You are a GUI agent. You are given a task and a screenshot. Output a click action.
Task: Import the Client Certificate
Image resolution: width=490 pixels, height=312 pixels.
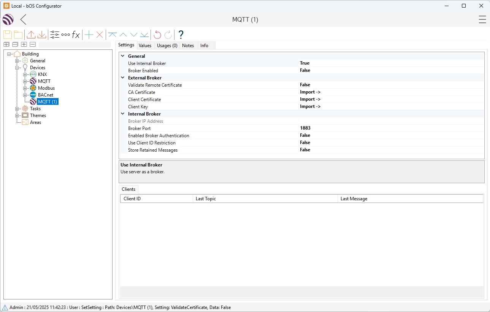click(x=310, y=99)
